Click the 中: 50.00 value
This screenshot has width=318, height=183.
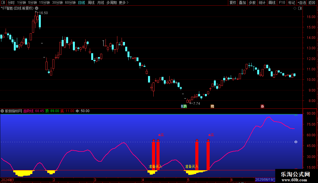pos(82,111)
